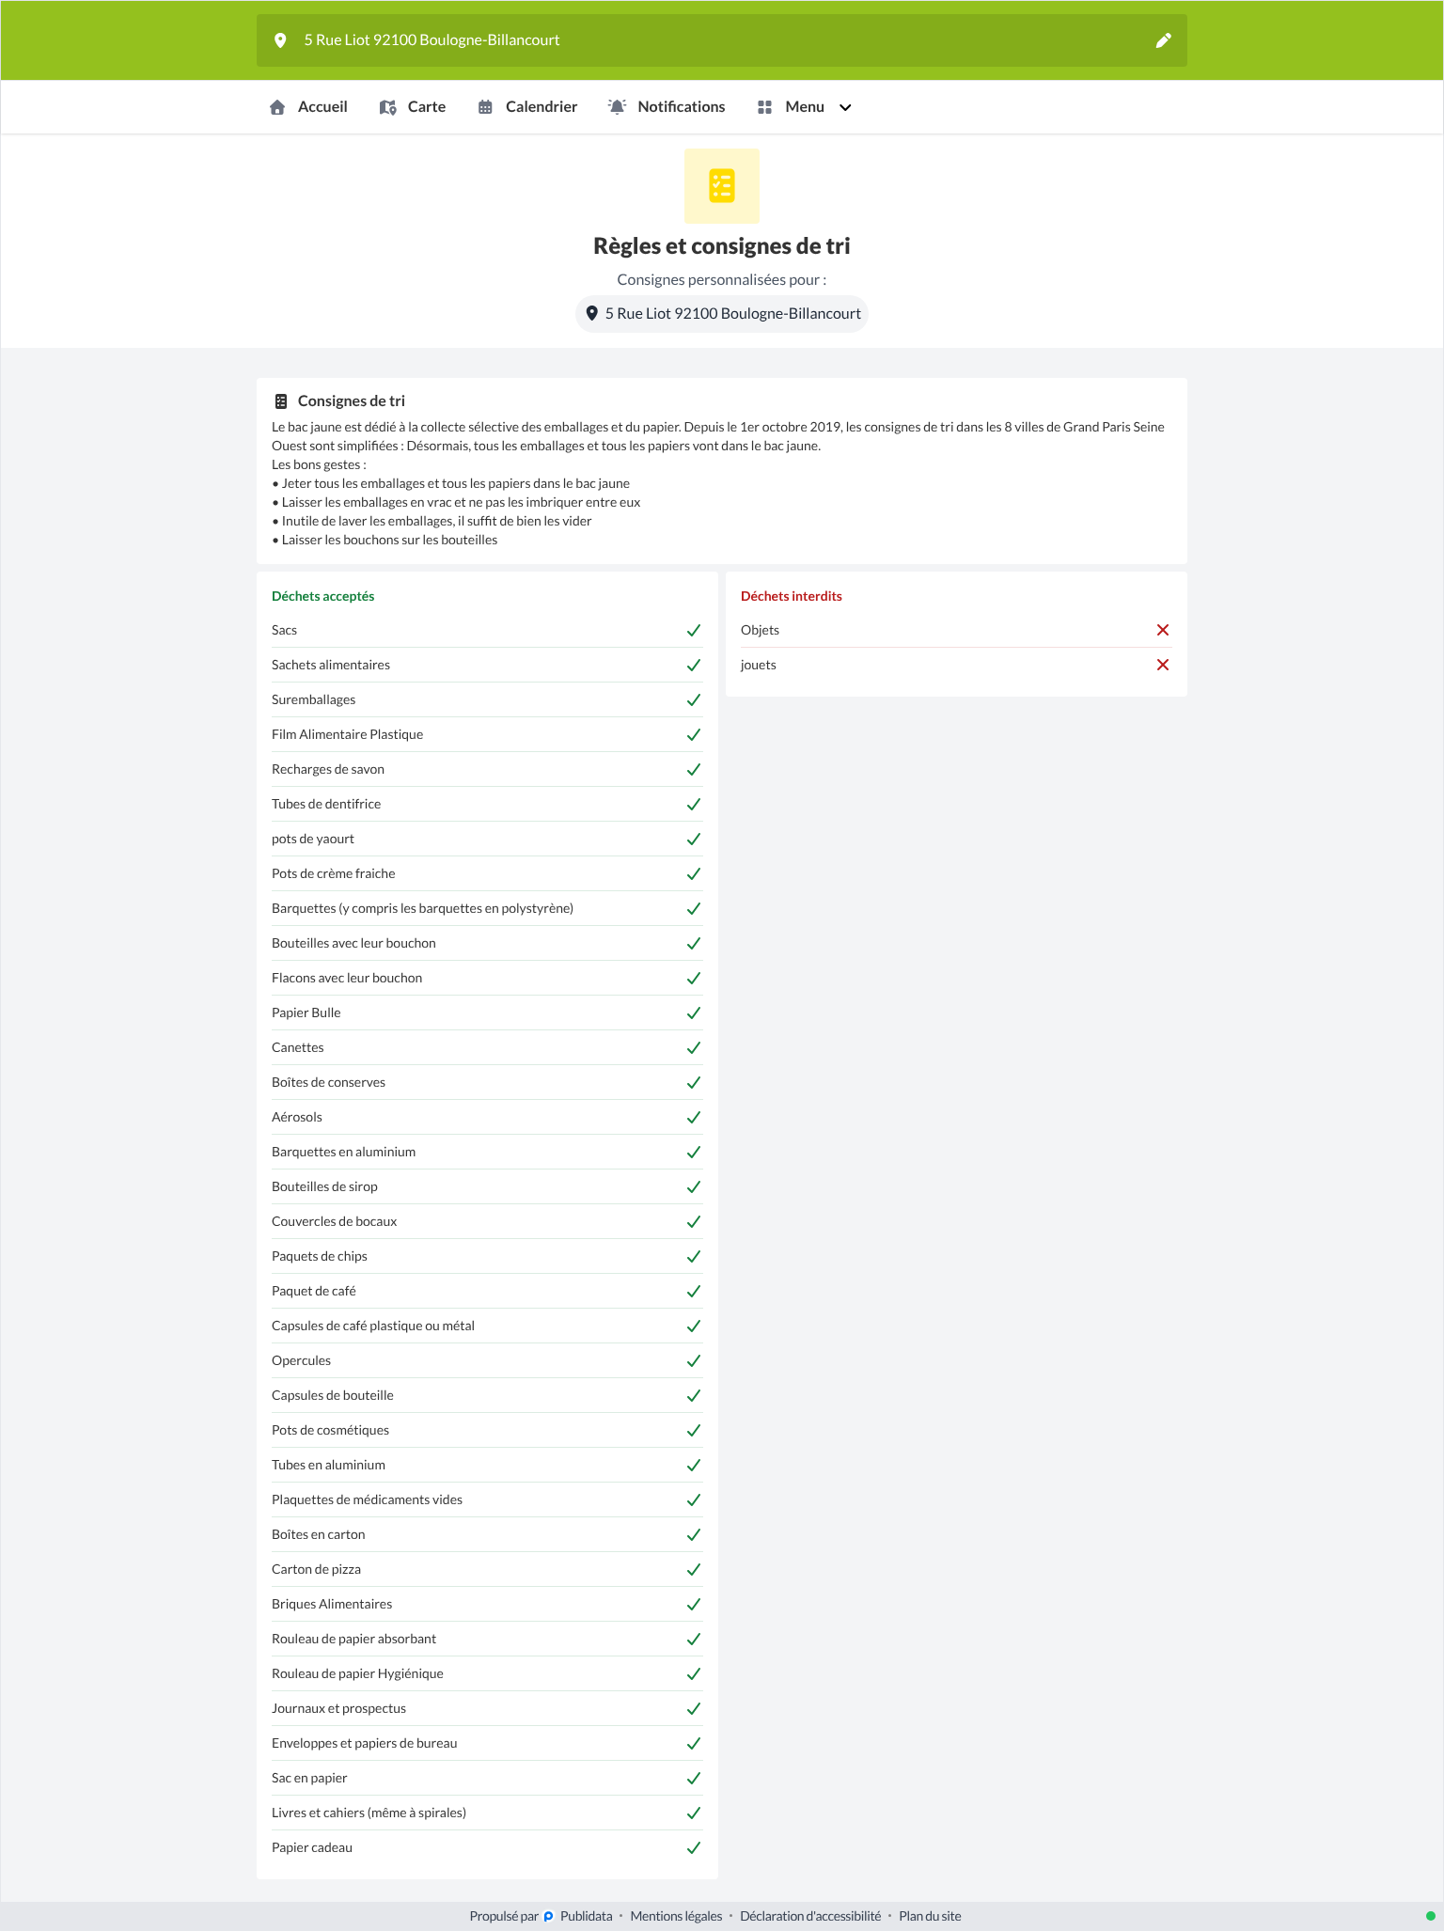Viewport: 1444px width, 1931px height.
Task: Go to the Calendrier tab
Action: click(527, 107)
